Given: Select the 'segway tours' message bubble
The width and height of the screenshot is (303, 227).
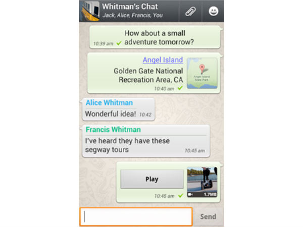Looking at the screenshot, I should click(146, 141).
